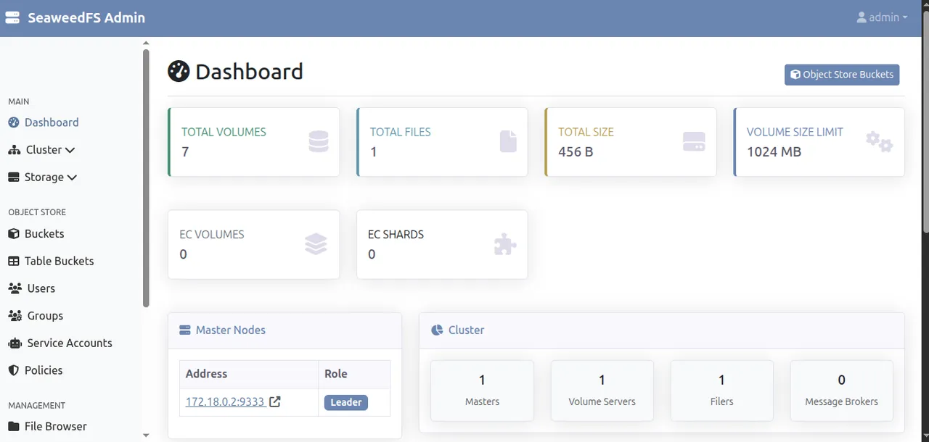Click the Filers count tile
929x442 pixels.
pos(721,391)
